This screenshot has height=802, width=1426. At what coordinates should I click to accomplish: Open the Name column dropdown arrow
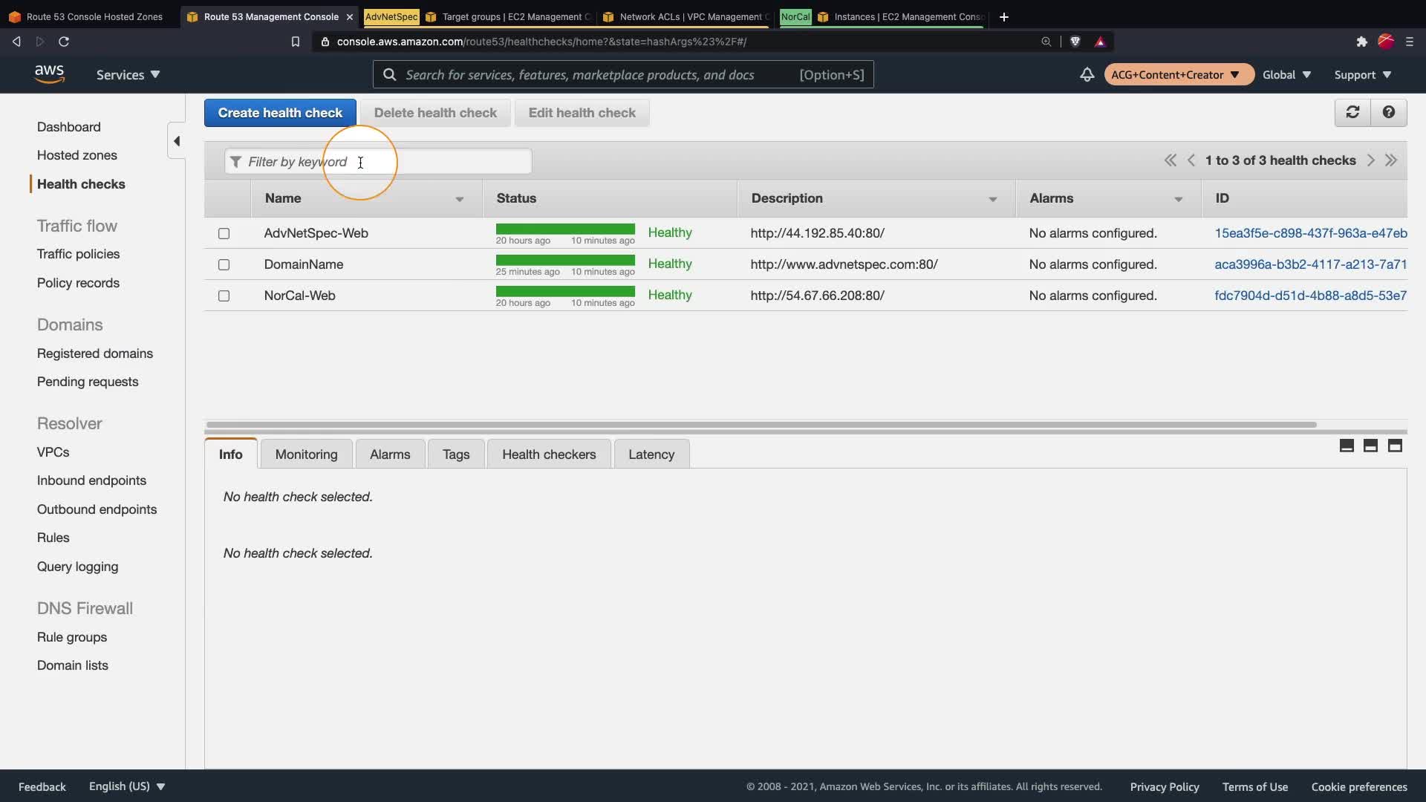[x=459, y=199]
